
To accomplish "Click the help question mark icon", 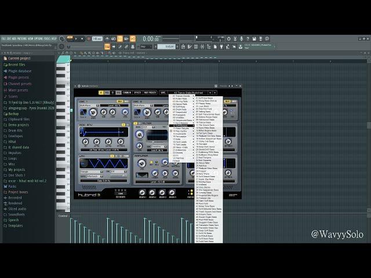I will point(248,39).
